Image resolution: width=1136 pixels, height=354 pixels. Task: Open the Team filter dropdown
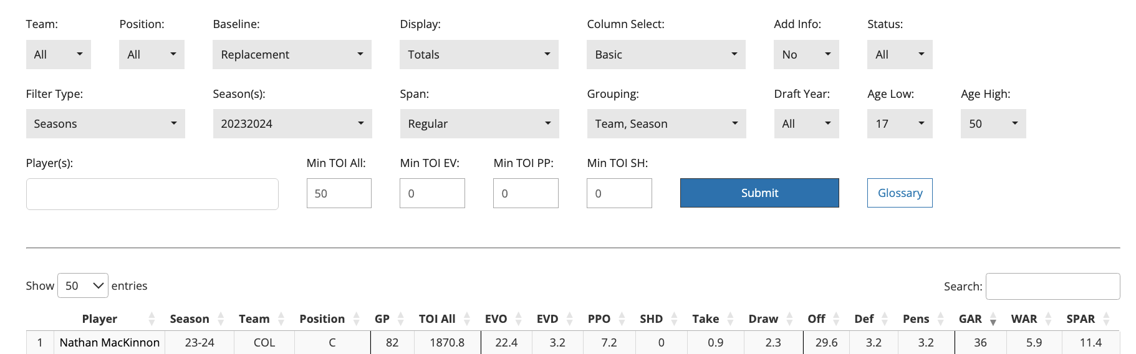(58, 55)
